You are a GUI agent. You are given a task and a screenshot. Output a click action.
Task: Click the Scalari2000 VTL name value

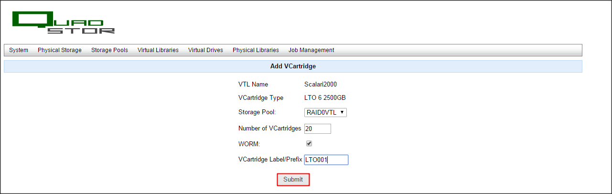pos(321,85)
